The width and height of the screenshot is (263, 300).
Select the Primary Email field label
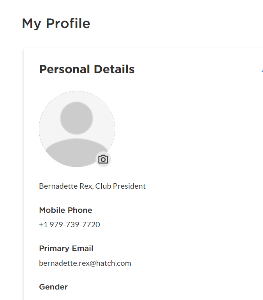(x=66, y=249)
